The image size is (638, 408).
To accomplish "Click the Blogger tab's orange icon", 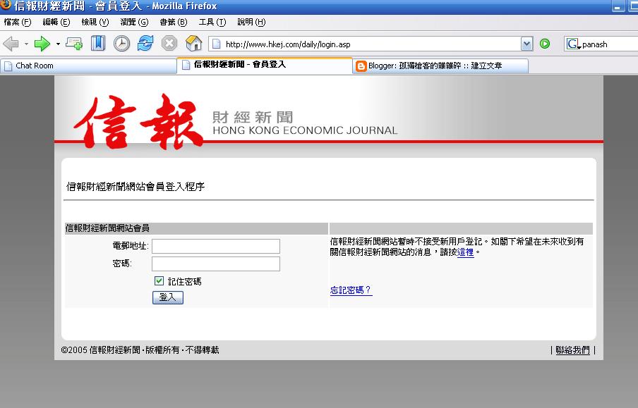I will [x=361, y=66].
